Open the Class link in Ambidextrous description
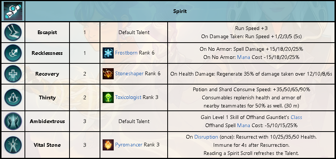The height and width of the screenshot is (159, 336). pyautogui.click(x=296, y=117)
